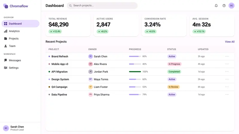
Task: Click the Analytics bar chart icon
Action: click(6, 31)
